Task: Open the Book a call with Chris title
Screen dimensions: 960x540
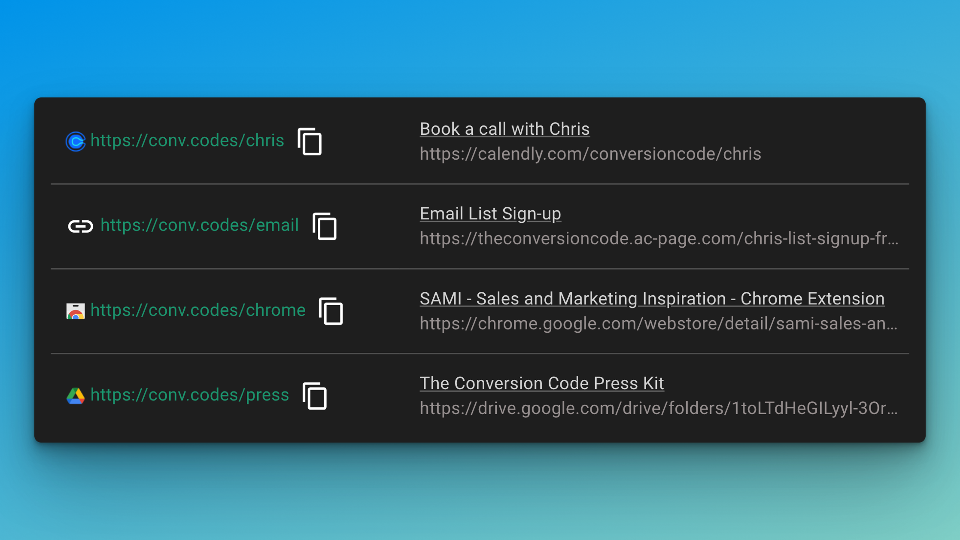Action: tap(504, 129)
